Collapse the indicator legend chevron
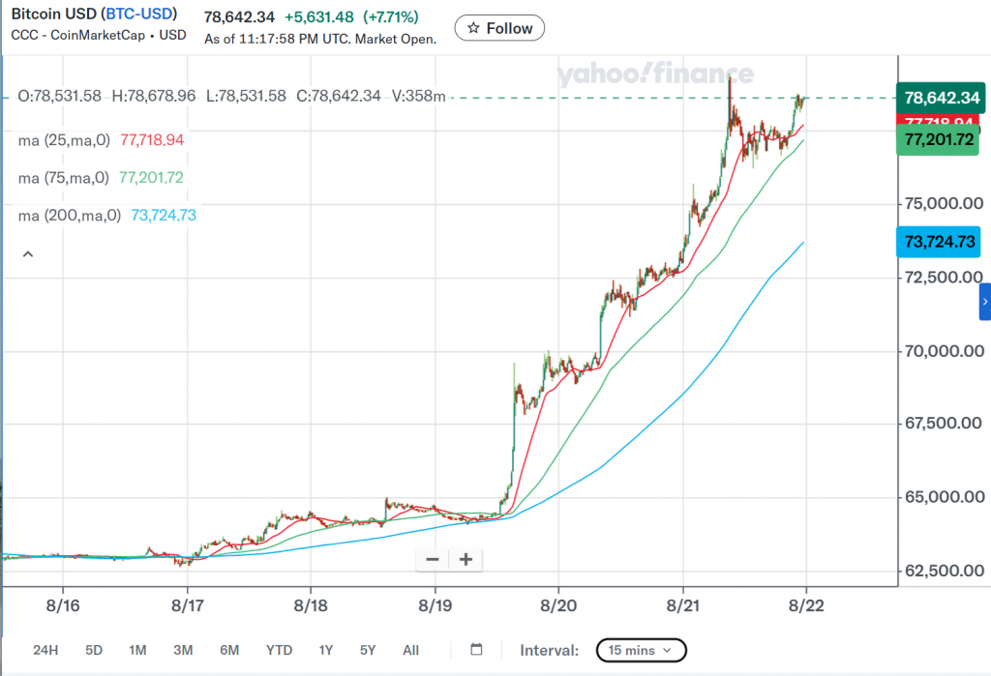Screen dimensions: 991x676 [x=28, y=254]
